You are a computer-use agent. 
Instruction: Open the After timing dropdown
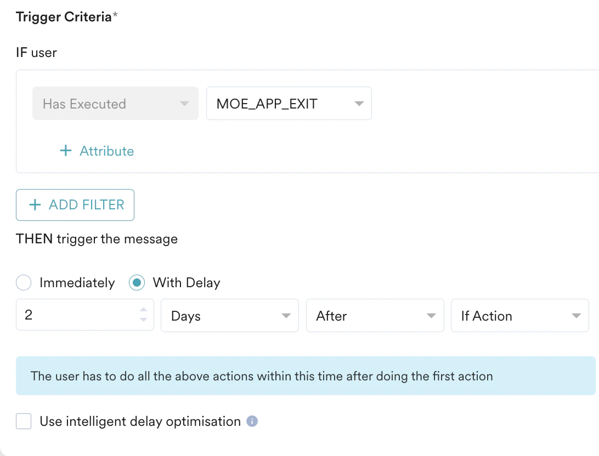click(x=375, y=316)
